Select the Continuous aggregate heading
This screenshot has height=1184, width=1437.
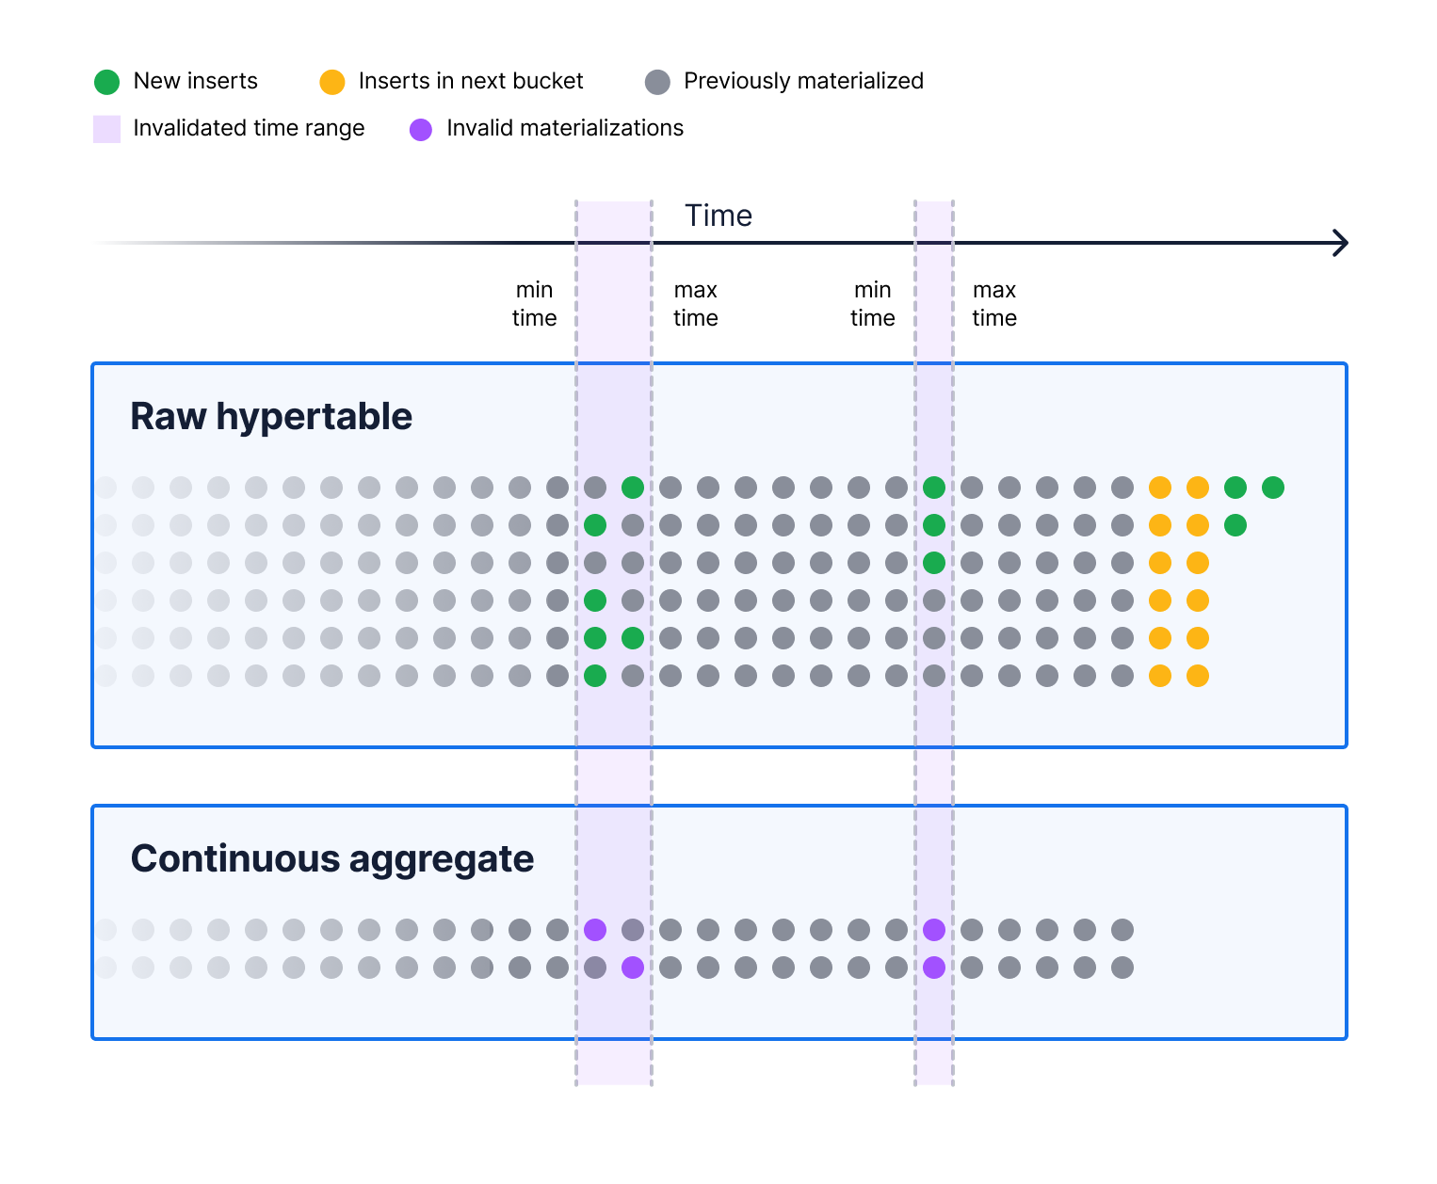tap(332, 858)
